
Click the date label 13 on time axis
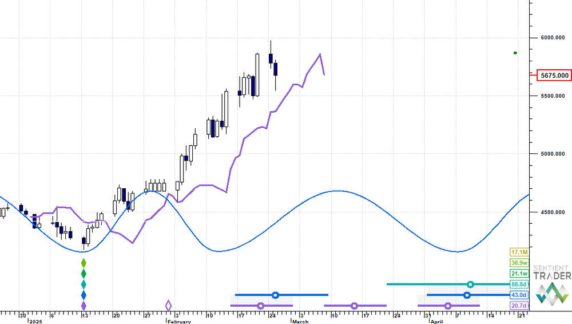coord(85,315)
